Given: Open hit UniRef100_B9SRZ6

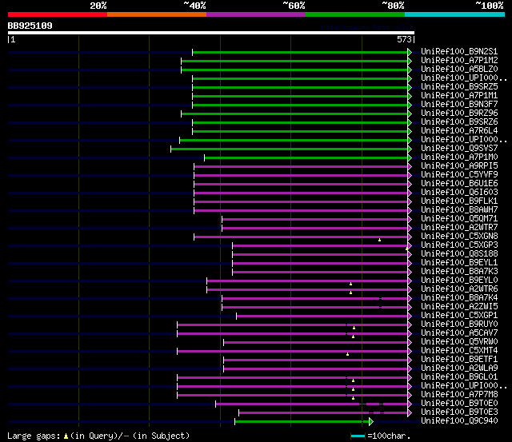Looking at the screenshot, I should 459,122.
